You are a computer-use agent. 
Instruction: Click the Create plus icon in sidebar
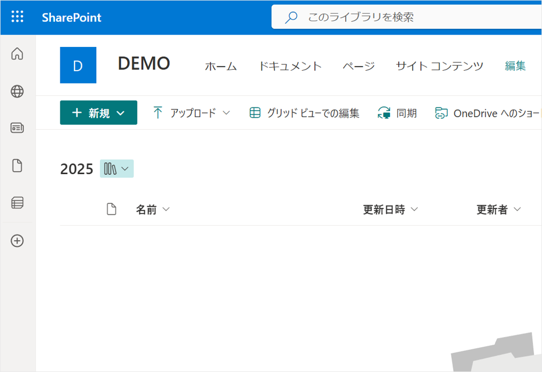pyautogui.click(x=18, y=241)
